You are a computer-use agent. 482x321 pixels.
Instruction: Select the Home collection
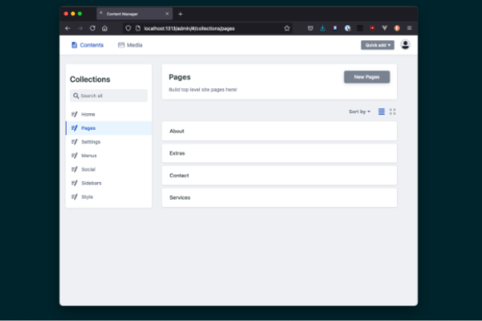tap(88, 115)
